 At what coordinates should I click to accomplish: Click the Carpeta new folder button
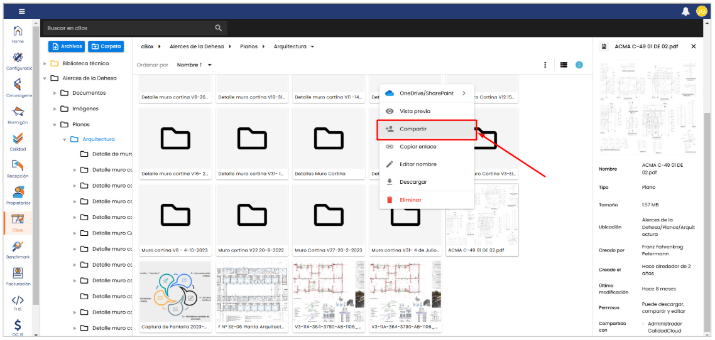pos(106,46)
